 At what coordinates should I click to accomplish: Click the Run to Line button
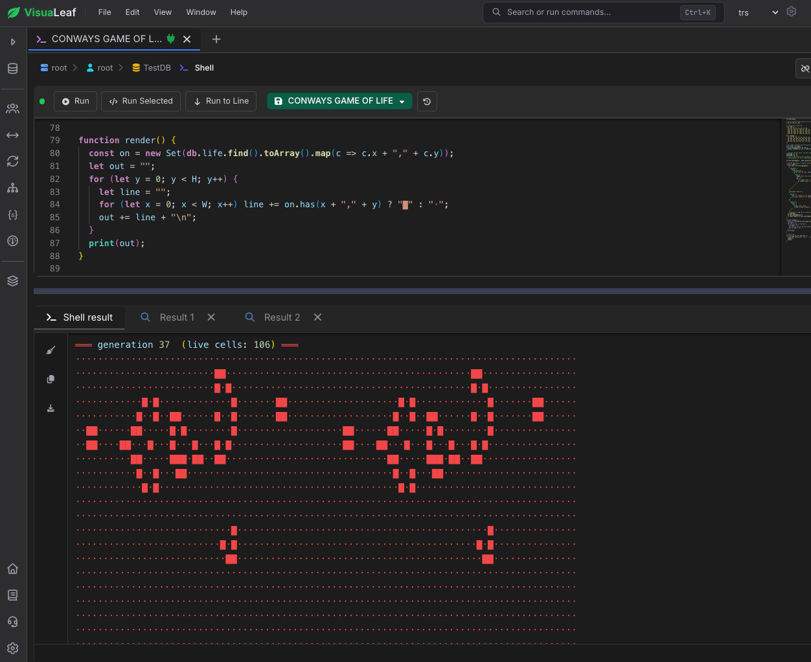coord(221,101)
